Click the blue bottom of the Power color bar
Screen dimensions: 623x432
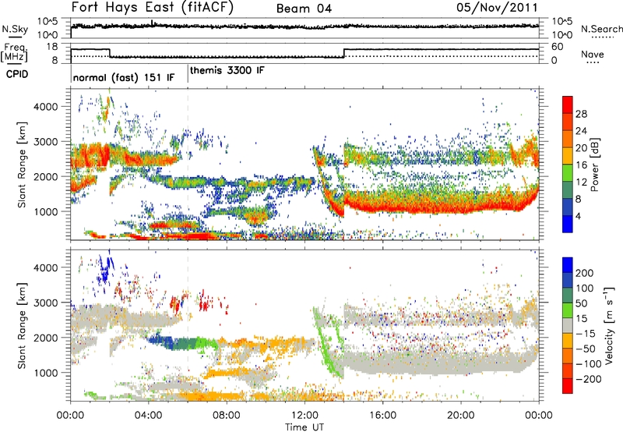568,224
